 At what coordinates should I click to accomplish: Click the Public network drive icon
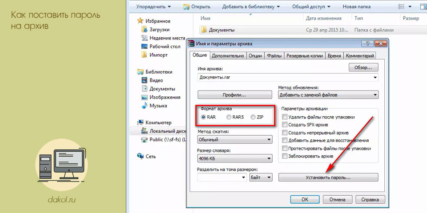(144, 140)
